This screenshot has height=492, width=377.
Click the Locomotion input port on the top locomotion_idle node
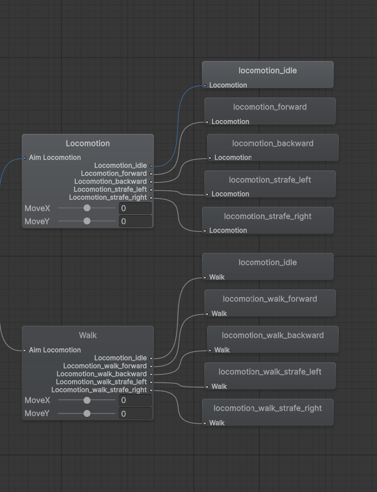(x=205, y=85)
